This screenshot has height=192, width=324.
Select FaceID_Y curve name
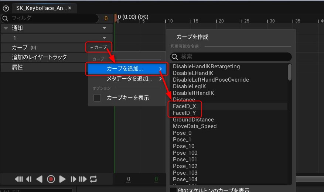[184, 113]
